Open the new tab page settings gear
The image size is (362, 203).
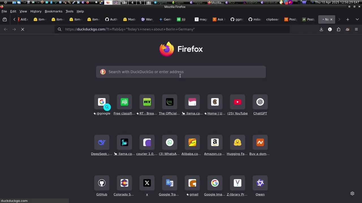(x=352, y=193)
